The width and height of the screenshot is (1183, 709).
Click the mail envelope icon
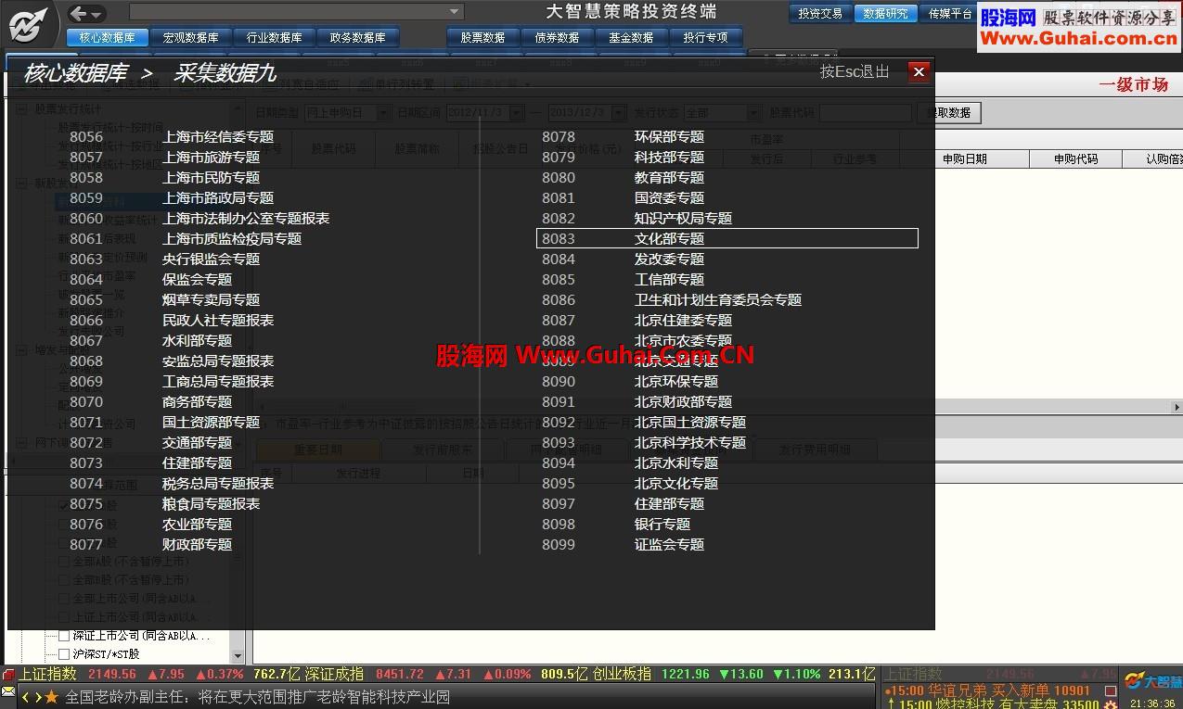[8, 691]
